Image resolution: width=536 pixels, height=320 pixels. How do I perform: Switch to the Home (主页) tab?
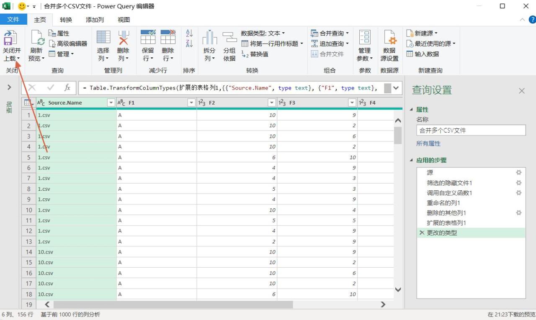pyautogui.click(x=40, y=20)
